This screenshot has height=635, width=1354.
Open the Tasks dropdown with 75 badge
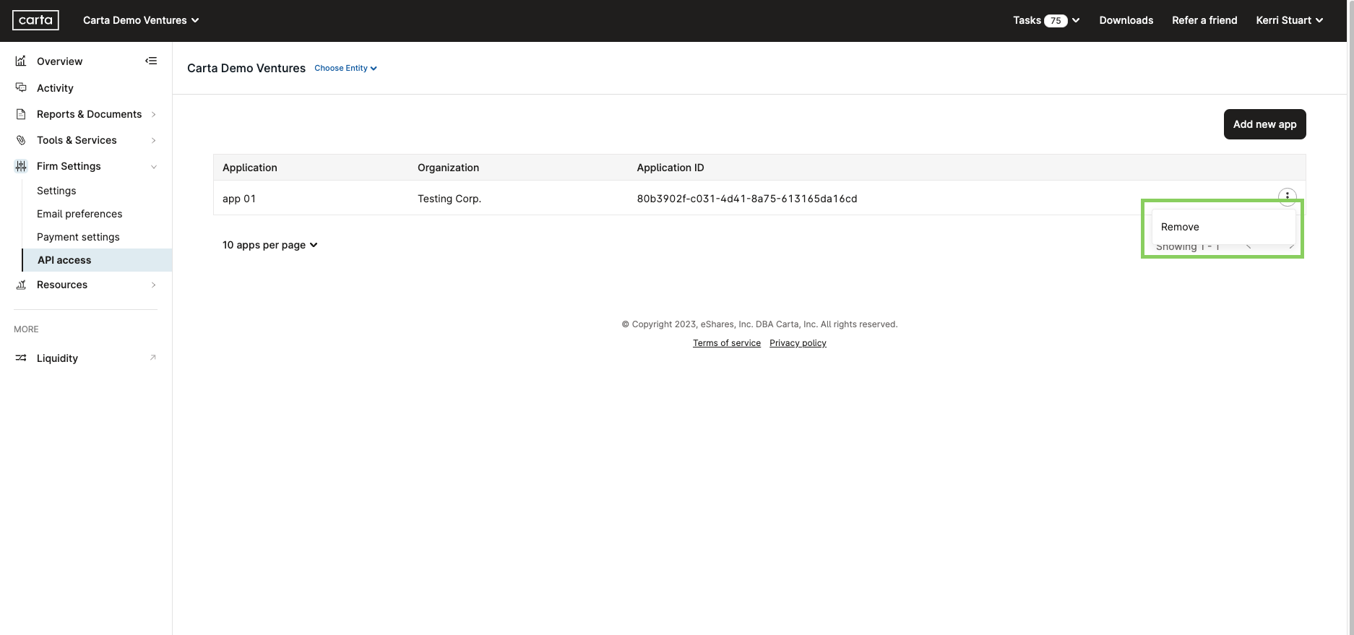click(1046, 20)
